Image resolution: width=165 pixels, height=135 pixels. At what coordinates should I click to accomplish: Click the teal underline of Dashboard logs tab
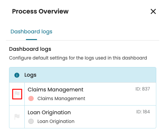[x=31, y=39]
